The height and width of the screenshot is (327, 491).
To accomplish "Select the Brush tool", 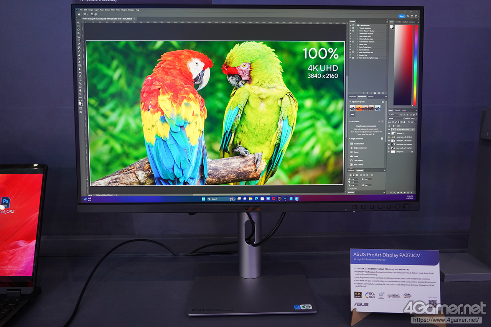I will pos(79,51).
